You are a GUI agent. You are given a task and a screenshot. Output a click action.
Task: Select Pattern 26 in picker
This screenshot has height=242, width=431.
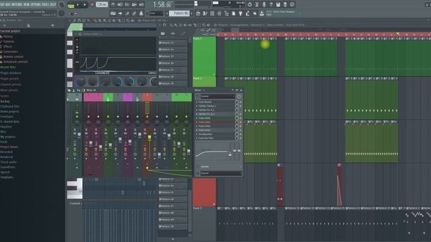pos(172,63)
